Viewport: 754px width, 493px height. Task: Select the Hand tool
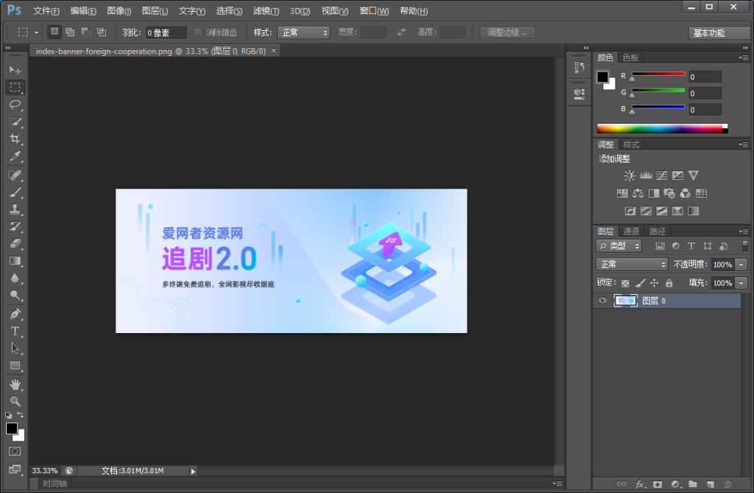coord(15,384)
